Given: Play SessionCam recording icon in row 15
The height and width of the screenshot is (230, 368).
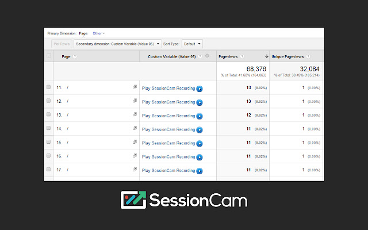Looking at the screenshot, I should (x=200, y=143).
